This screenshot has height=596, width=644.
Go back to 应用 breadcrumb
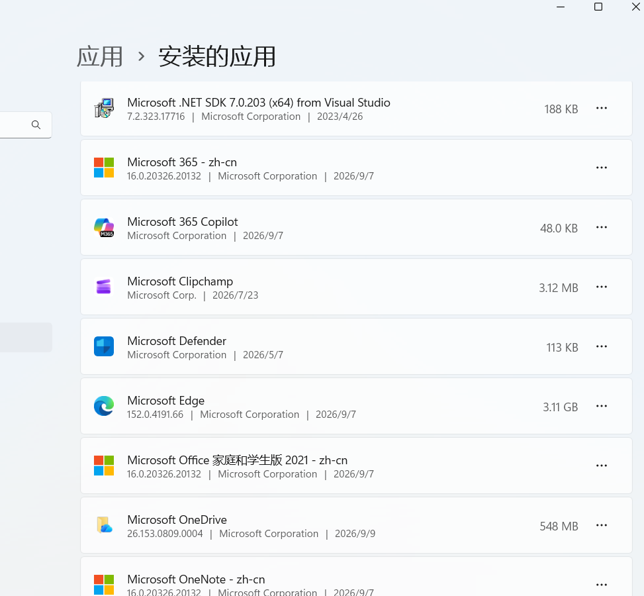pos(100,56)
